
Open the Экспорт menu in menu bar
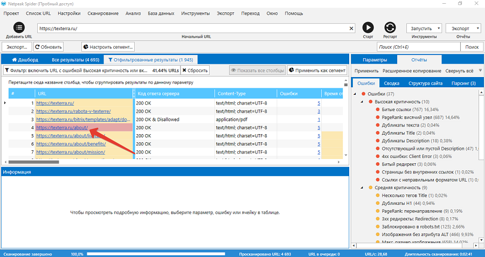225,13
